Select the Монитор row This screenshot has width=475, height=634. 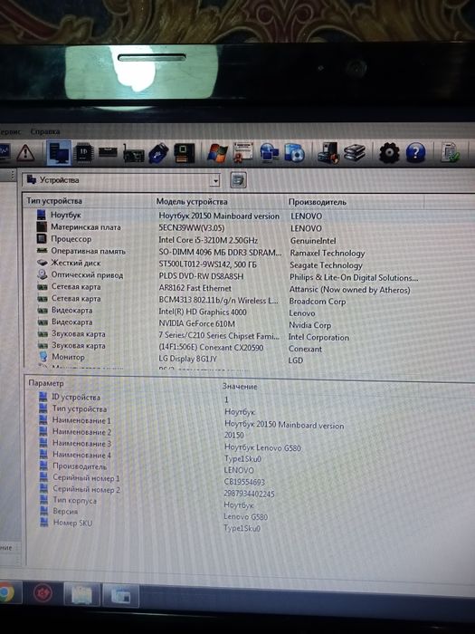click(x=230, y=358)
